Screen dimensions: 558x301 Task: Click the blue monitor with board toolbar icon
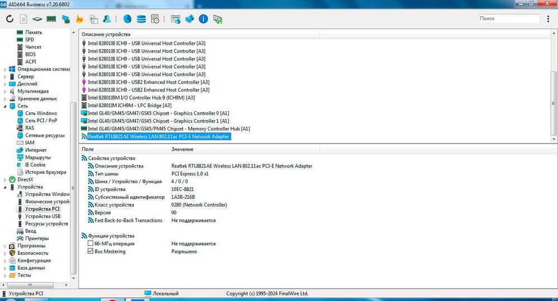click(x=65, y=19)
